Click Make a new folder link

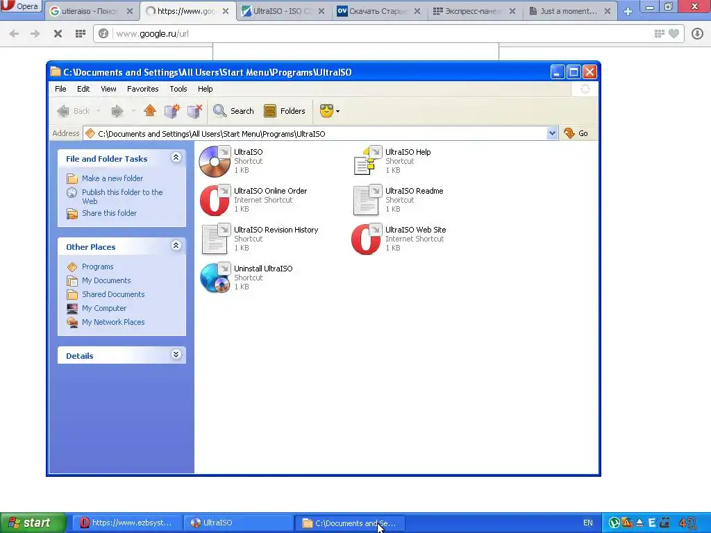click(112, 178)
